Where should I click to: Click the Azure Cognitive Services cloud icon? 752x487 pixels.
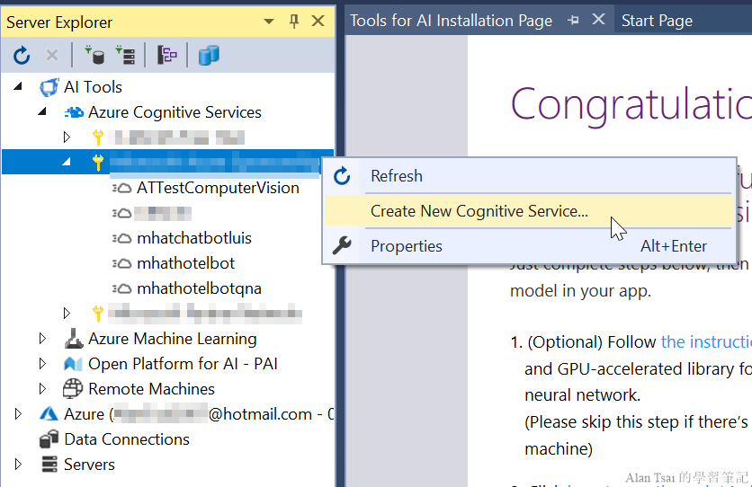[x=74, y=112]
